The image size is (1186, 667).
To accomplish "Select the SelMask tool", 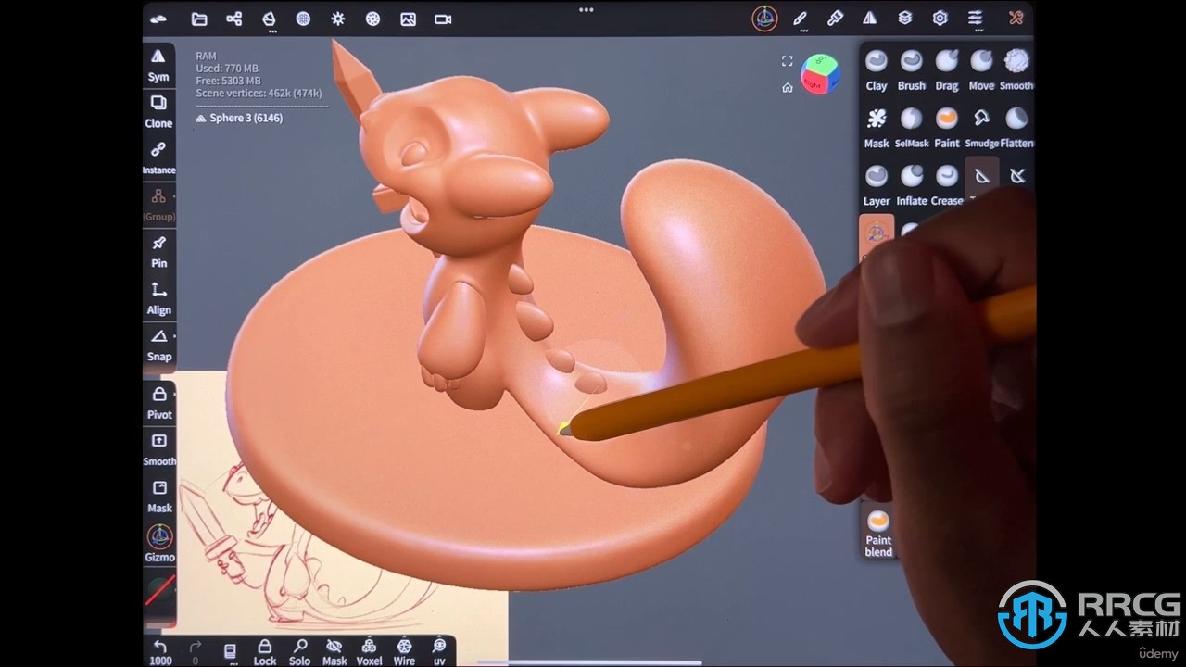I will [x=912, y=128].
